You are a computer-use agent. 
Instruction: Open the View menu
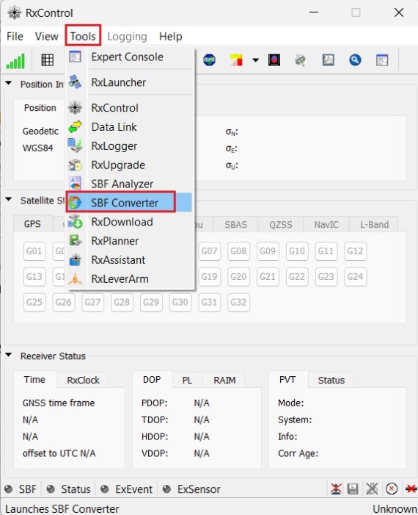click(46, 36)
